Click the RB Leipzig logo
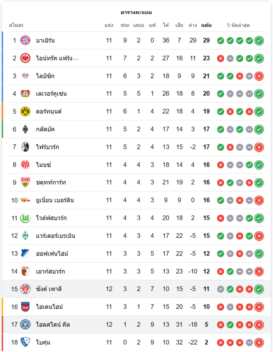 point(25,76)
